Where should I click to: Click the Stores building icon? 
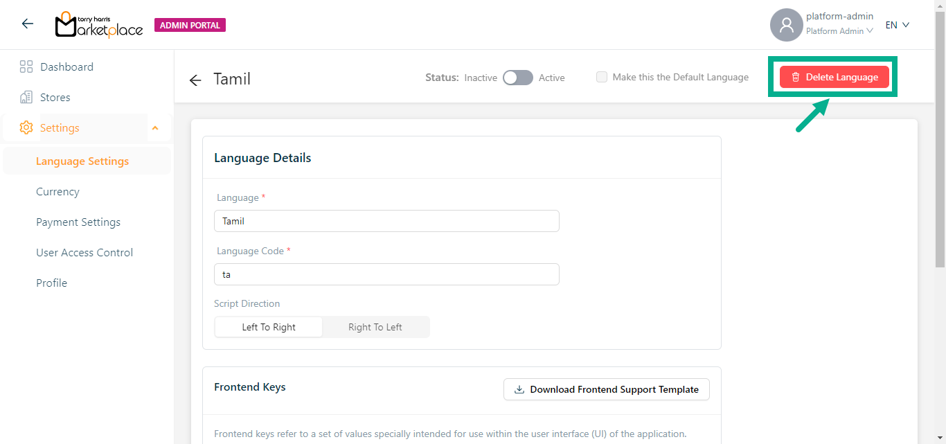pos(26,98)
